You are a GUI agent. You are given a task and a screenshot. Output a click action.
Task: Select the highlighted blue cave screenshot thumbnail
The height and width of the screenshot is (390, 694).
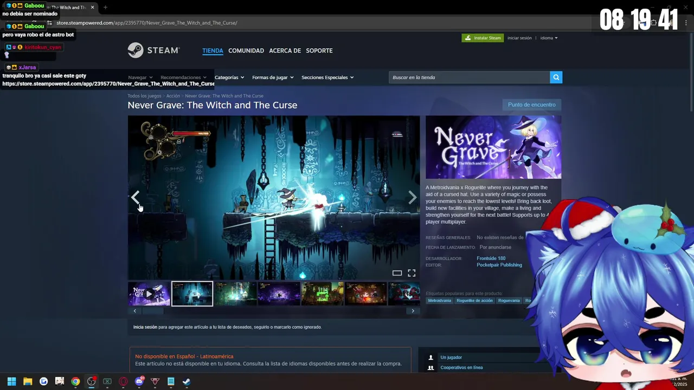[x=192, y=294]
